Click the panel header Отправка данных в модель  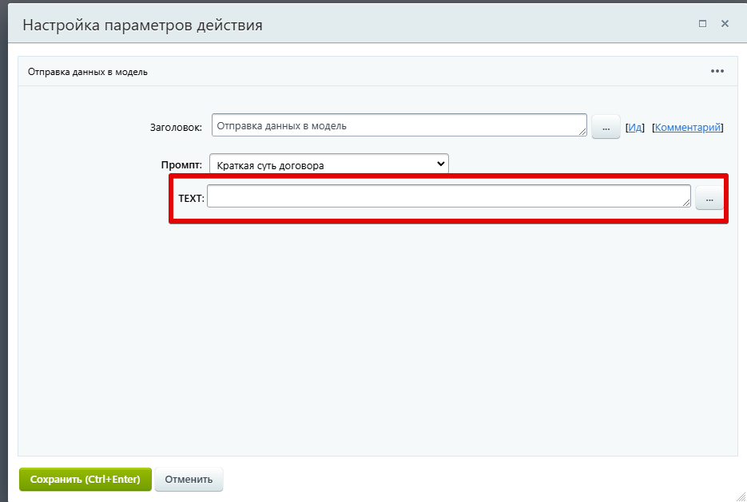[88, 72]
